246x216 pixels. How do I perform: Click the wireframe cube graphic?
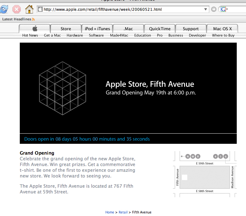pos(63,88)
